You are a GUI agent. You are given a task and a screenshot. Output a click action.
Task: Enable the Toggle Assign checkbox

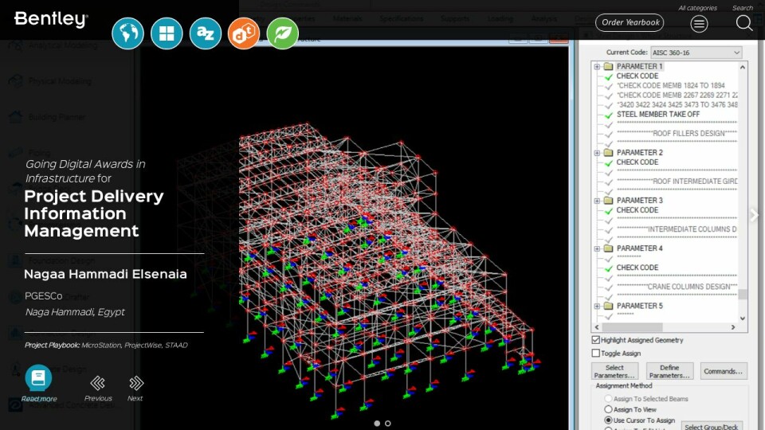(x=596, y=353)
